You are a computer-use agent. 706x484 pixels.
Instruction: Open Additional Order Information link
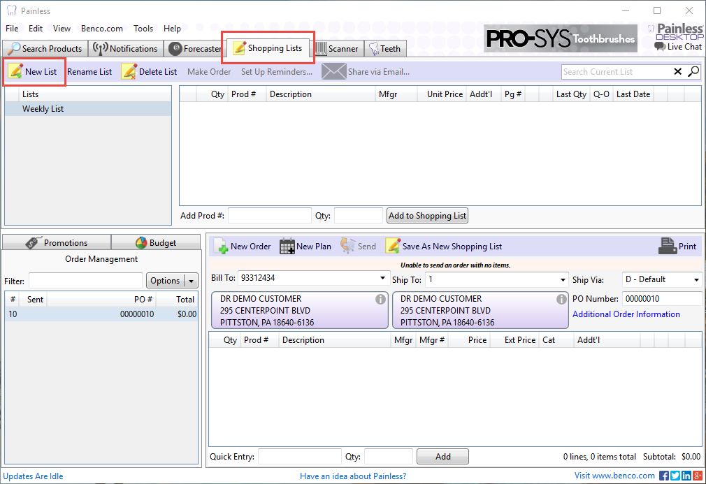click(x=626, y=314)
